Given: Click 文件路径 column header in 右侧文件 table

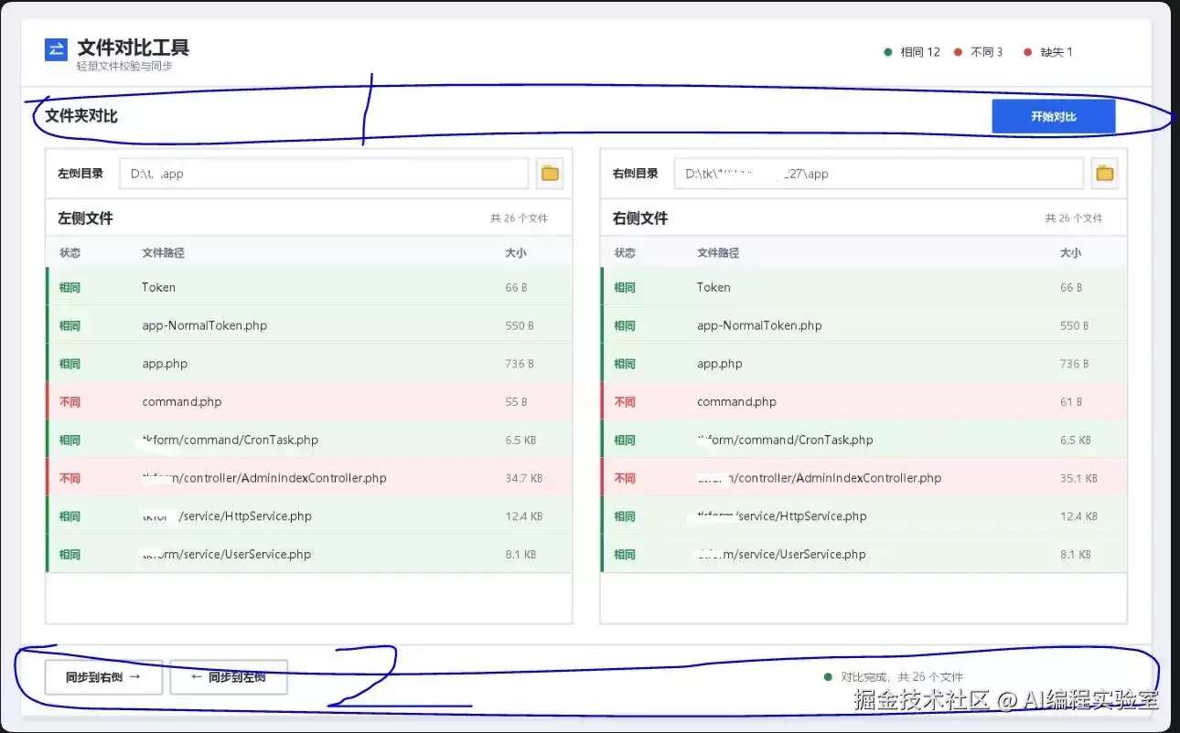Looking at the screenshot, I should tap(718, 253).
